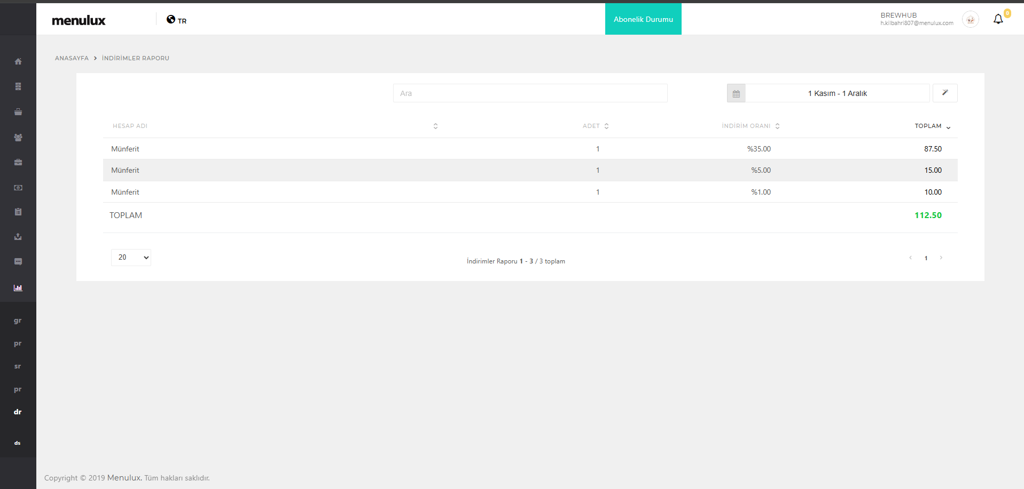Go to home via sidebar house icon
This screenshot has width=1024, height=489.
(18, 61)
